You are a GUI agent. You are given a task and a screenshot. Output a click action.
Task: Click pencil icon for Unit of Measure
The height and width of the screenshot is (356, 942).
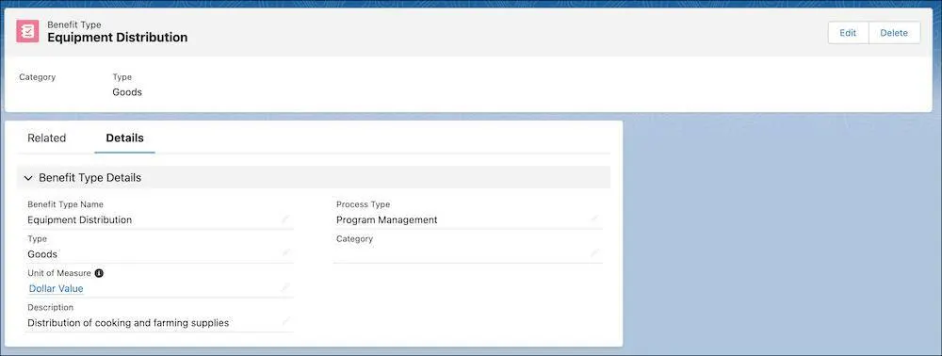[285, 287]
